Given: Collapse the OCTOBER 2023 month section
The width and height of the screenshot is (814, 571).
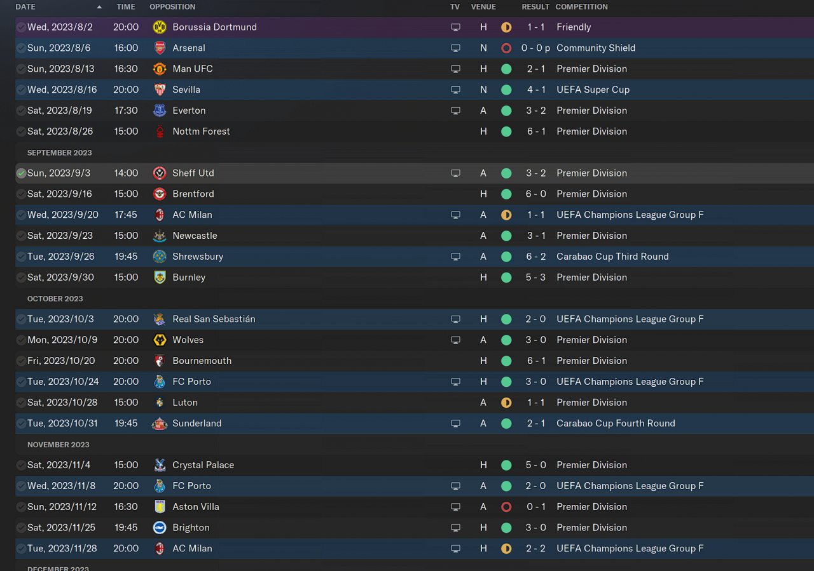Looking at the screenshot, I should point(55,299).
